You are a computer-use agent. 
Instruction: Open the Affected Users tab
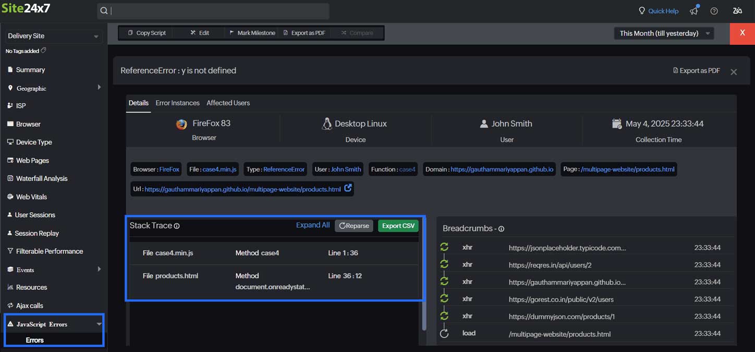pos(228,103)
